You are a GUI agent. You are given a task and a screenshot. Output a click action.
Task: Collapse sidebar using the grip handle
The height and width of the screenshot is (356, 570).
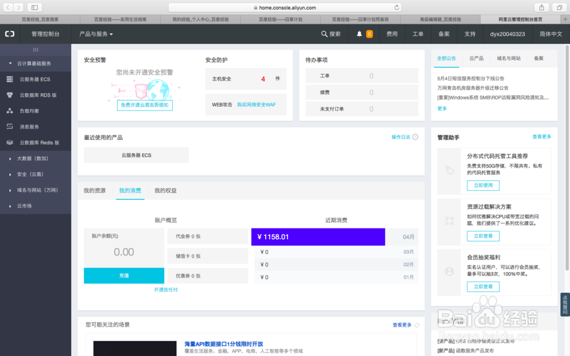click(35, 50)
